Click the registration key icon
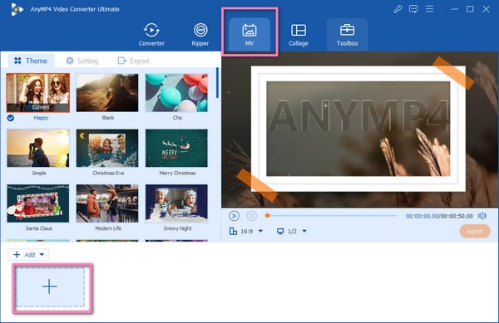This screenshot has width=499, height=323. point(398,9)
